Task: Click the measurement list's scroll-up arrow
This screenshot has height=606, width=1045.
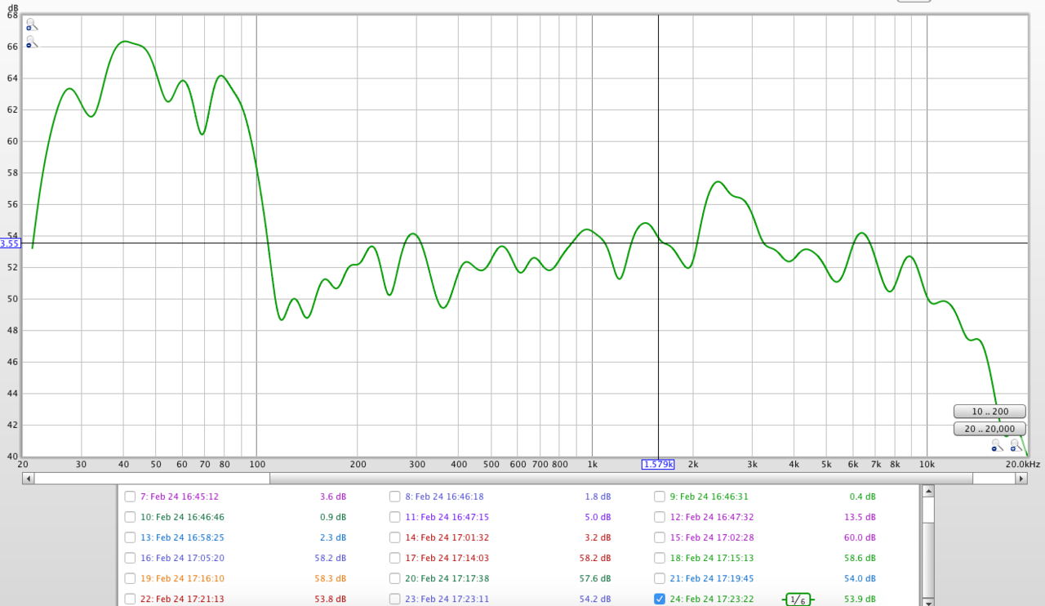Action: coord(927,491)
